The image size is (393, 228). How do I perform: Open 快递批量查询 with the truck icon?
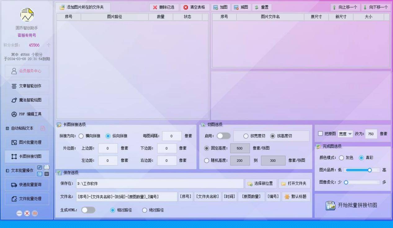point(27,185)
